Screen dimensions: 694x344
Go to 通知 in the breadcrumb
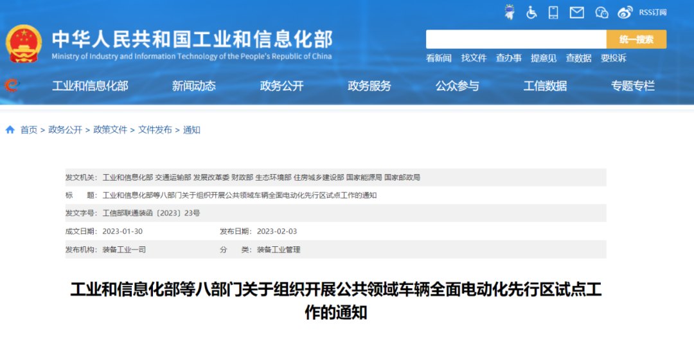(191, 130)
